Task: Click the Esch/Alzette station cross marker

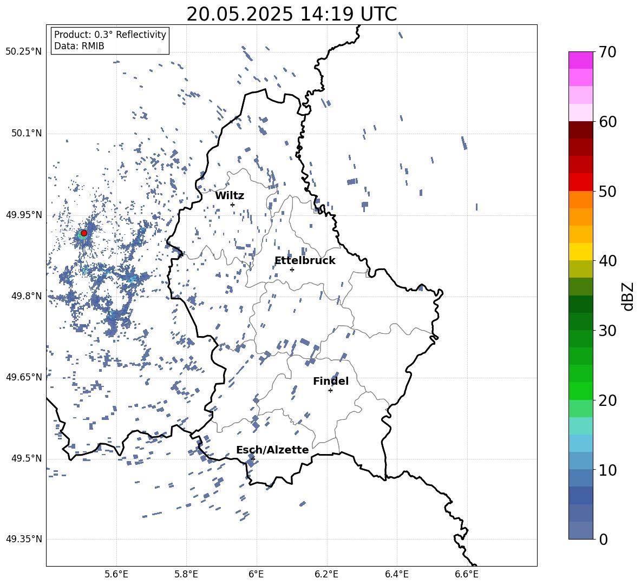Action: (x=253, y=459)
